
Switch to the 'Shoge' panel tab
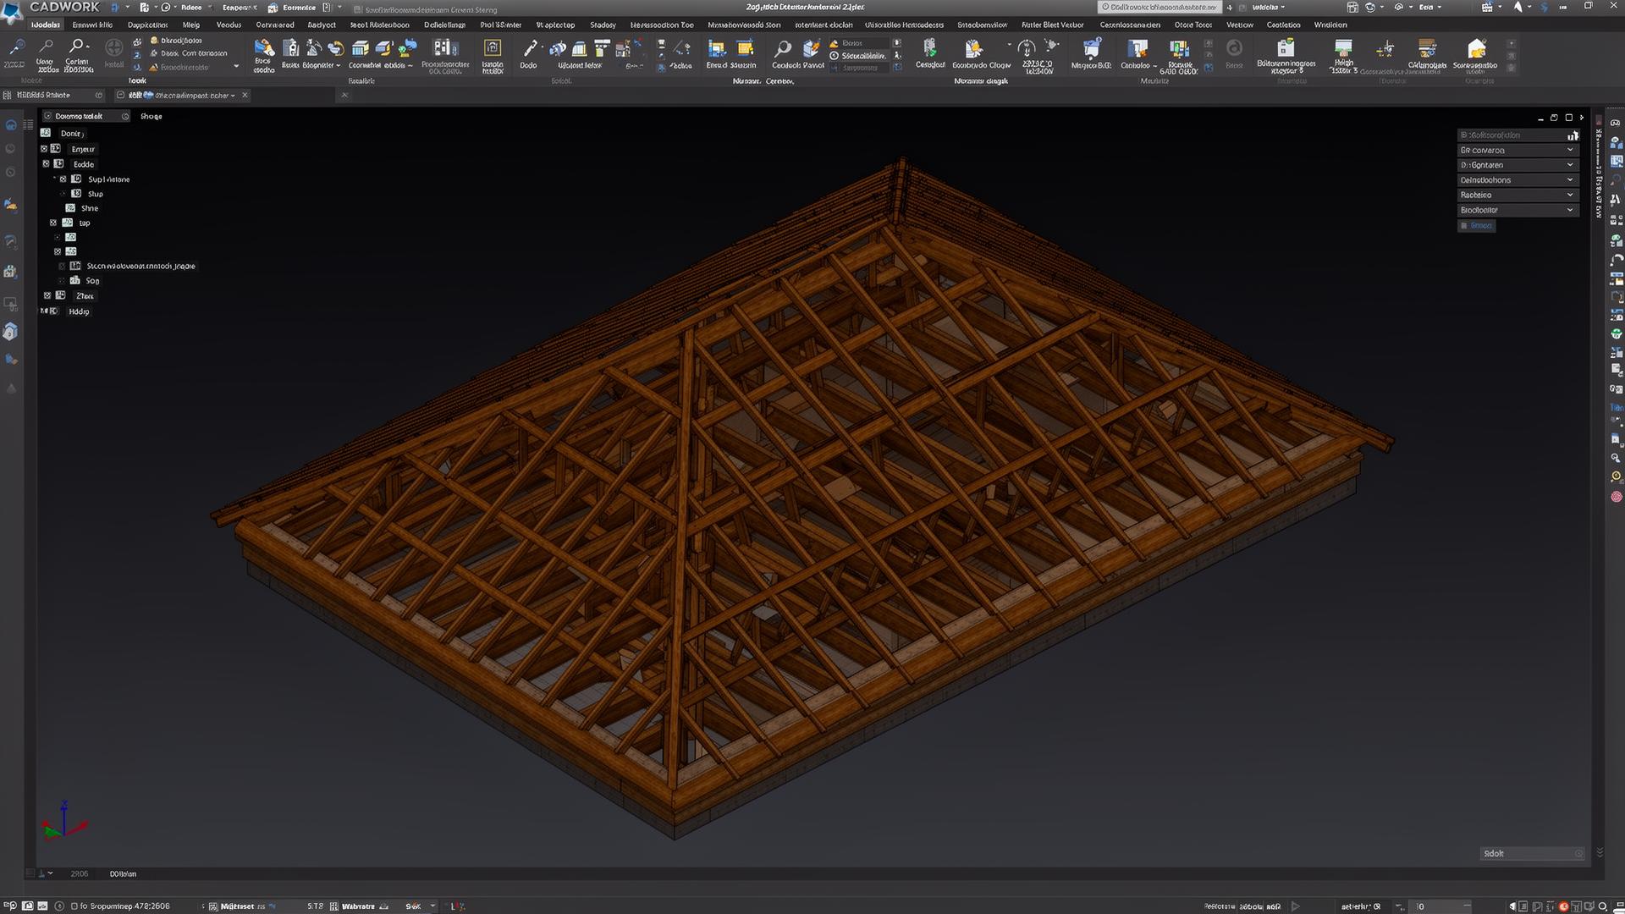pos(151,116)
